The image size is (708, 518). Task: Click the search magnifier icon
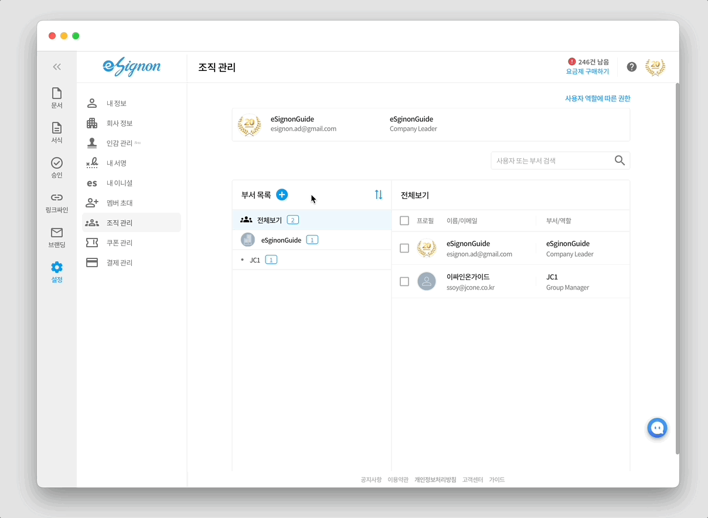[619, 161]
